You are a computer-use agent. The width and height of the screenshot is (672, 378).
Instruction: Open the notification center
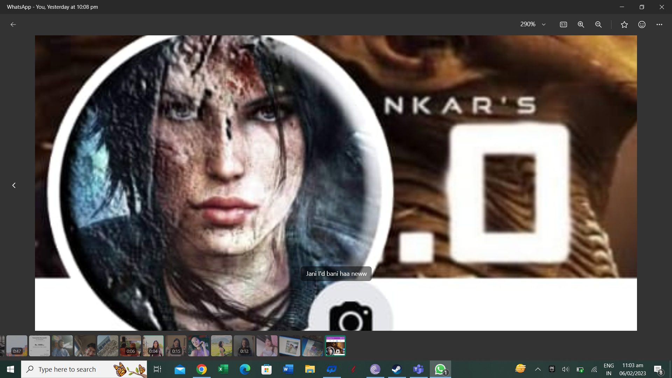tap(658, 369)
